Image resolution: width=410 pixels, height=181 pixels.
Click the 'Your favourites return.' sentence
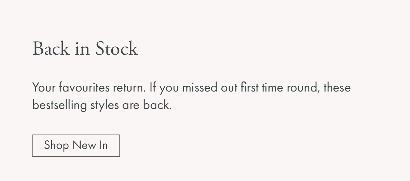[x=89, y=87]
